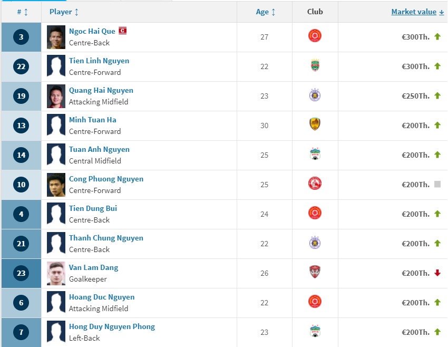The height and width of the screenshot is (347, 448).
Task: Open Quang Hai Nguyen's player profile
Action: click(x=101, y=90)
